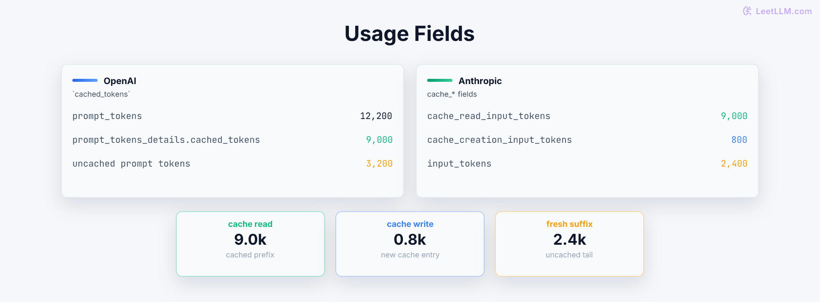This screenshot has height=302, width=820.
Task: Click the cache_* fields subtitle
Action: [x=452, y=94]
